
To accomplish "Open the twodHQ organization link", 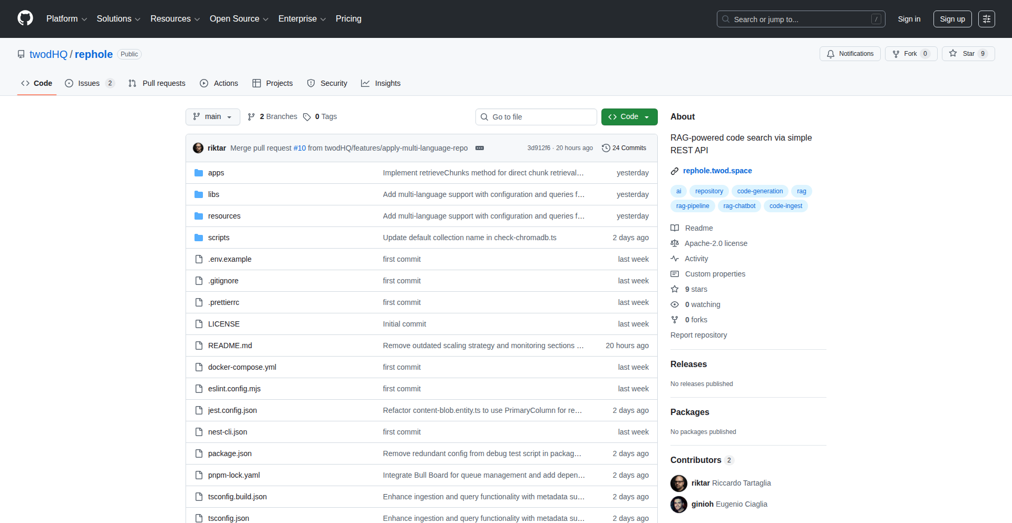I will [x=48, y=54].
